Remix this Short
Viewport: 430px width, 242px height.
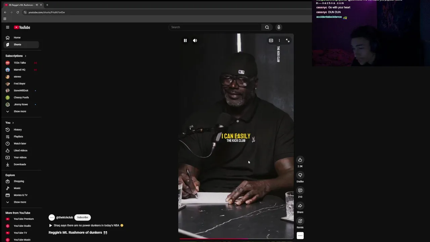point(300,221)
